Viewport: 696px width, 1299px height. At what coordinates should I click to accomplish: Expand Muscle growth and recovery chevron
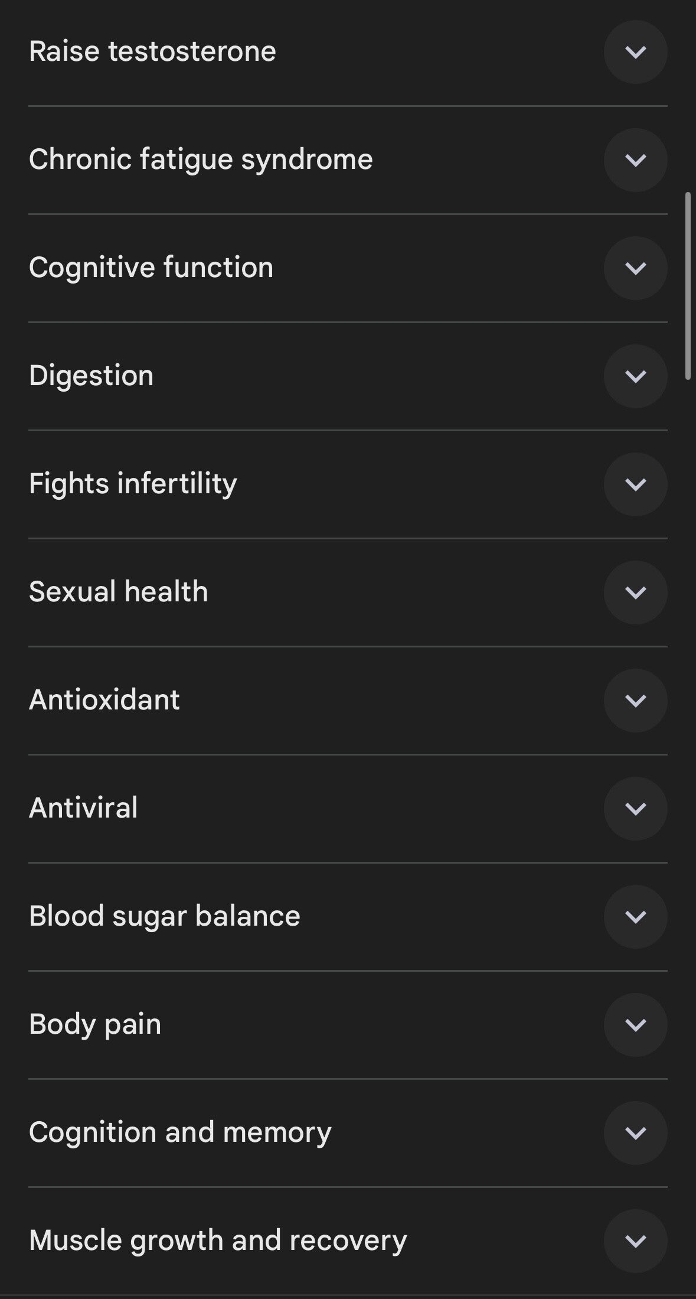click(635, 1241)
